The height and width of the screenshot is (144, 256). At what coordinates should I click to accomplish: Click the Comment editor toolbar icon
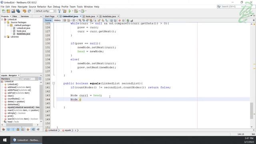click(128, 20)
